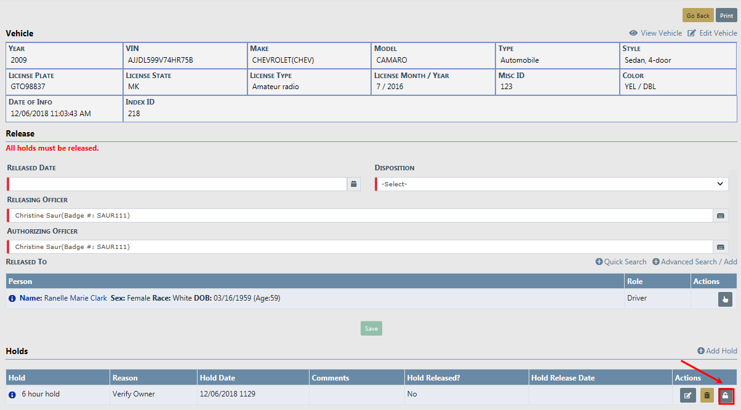The width and height of the screenshot is (741, 410).
Task: Edit the 6 hour hold entry
Action: [x=687, y=395]
